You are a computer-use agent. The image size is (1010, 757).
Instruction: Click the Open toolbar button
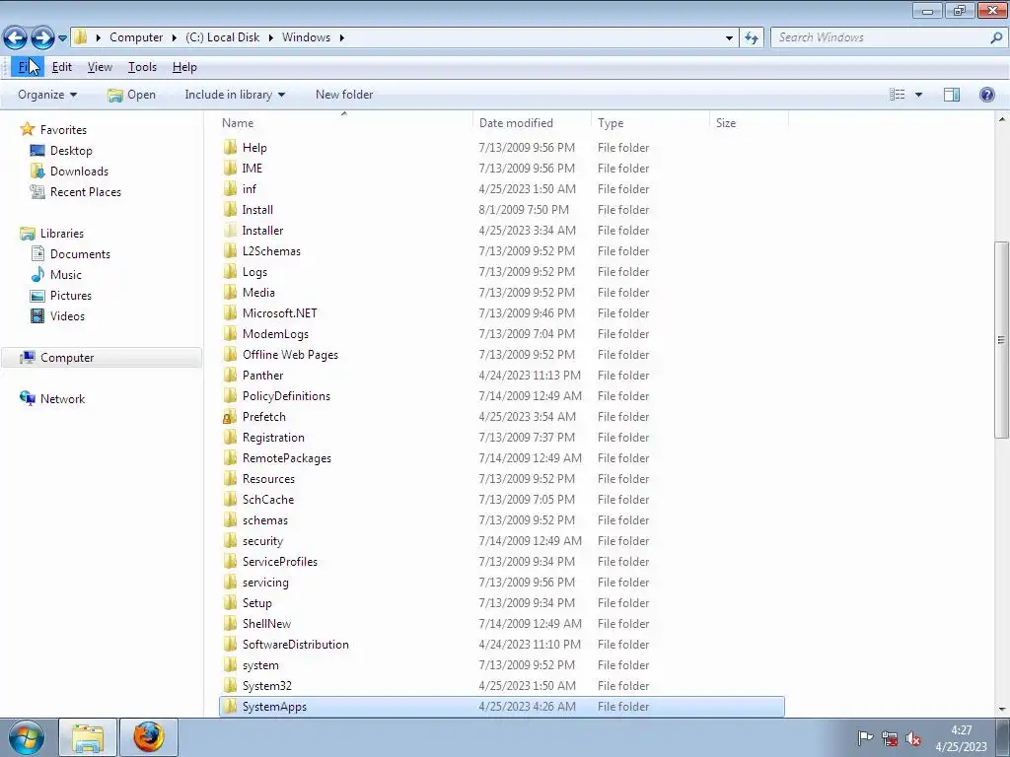tap(132, 95)
